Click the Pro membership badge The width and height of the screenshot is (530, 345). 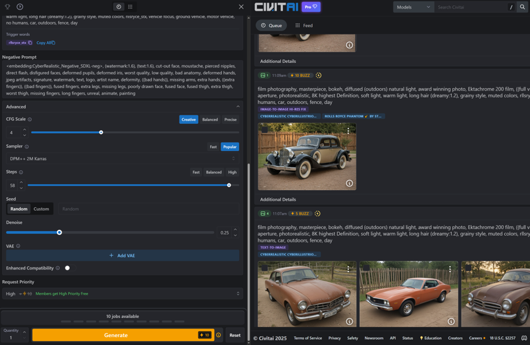pos(311,7)
